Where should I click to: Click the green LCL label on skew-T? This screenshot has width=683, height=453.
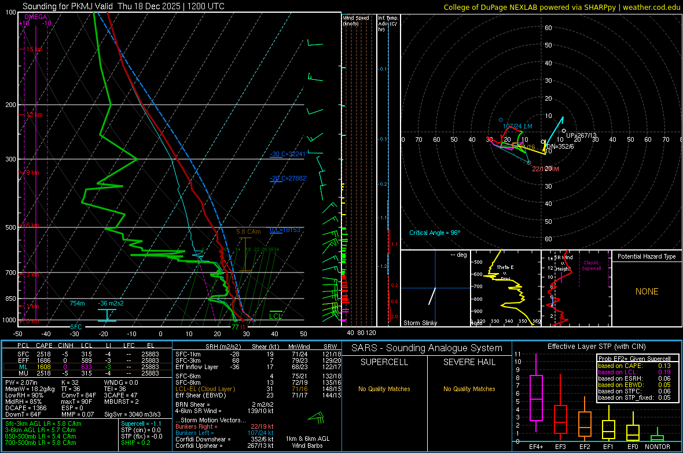[x=276, y=316]
